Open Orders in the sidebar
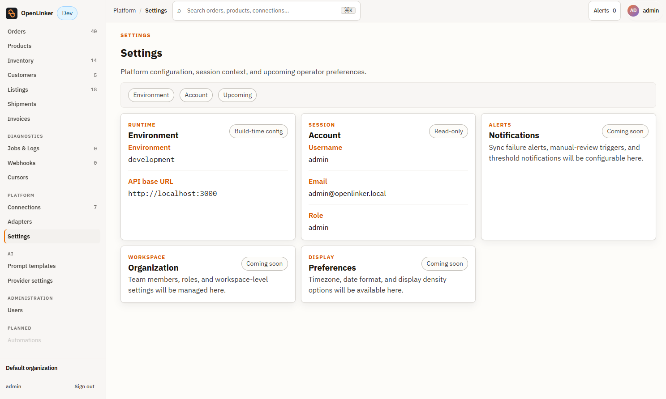This screenshot has height=399, width=666. [x=52, y=31]
